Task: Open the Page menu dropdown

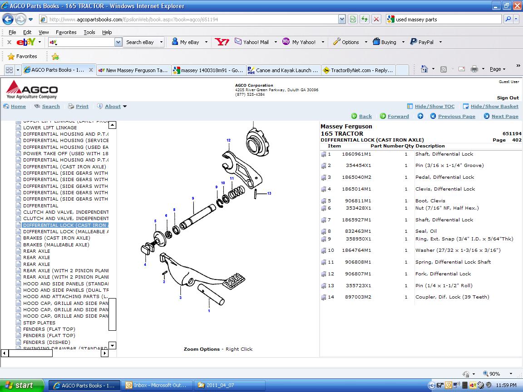Action: click(497, 69)
